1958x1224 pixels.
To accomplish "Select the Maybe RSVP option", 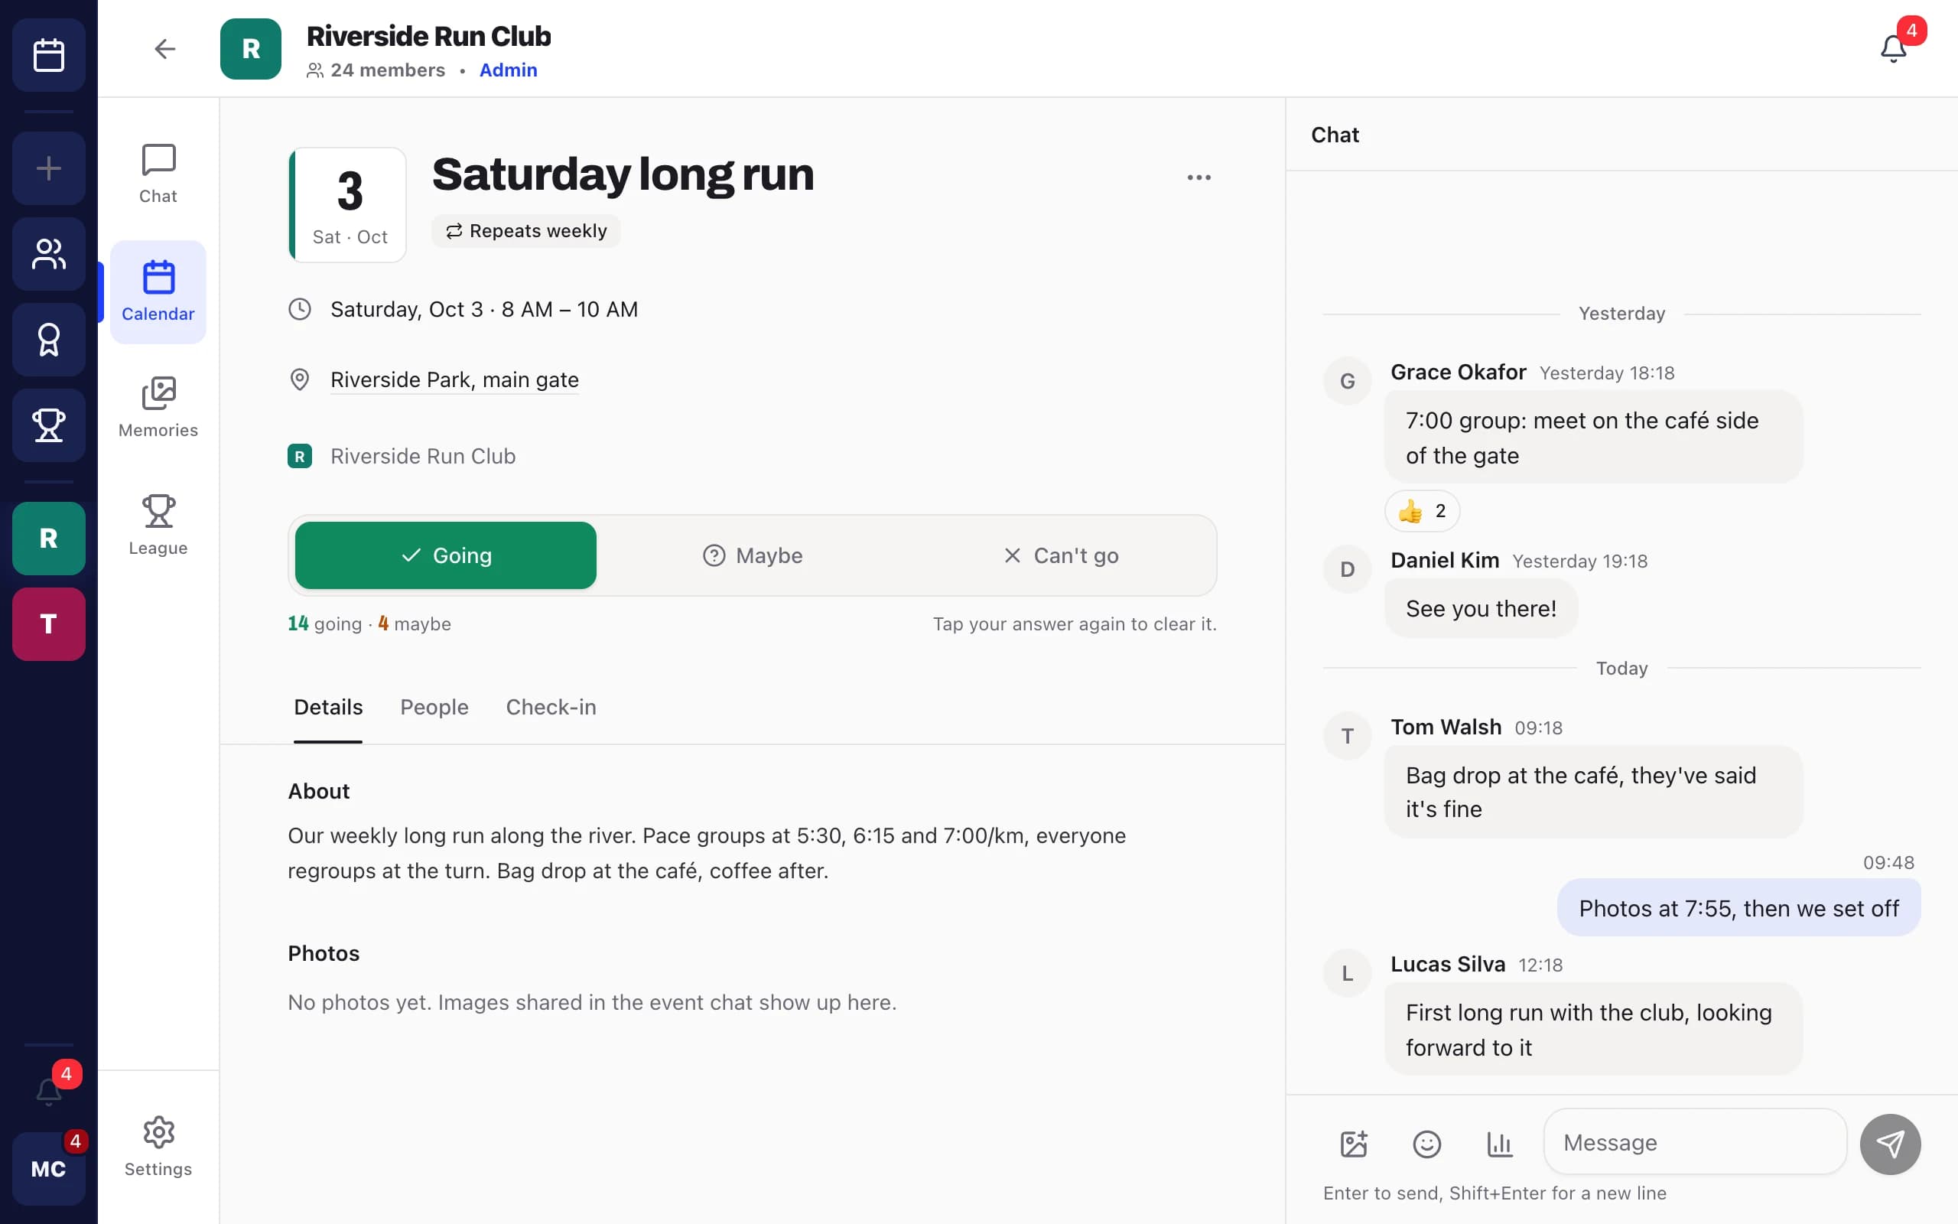I will pos(753,555).
